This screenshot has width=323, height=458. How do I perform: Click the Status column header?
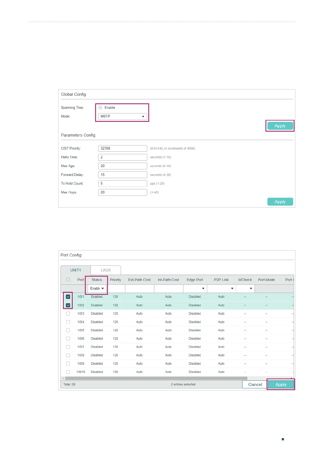(97, 280)
